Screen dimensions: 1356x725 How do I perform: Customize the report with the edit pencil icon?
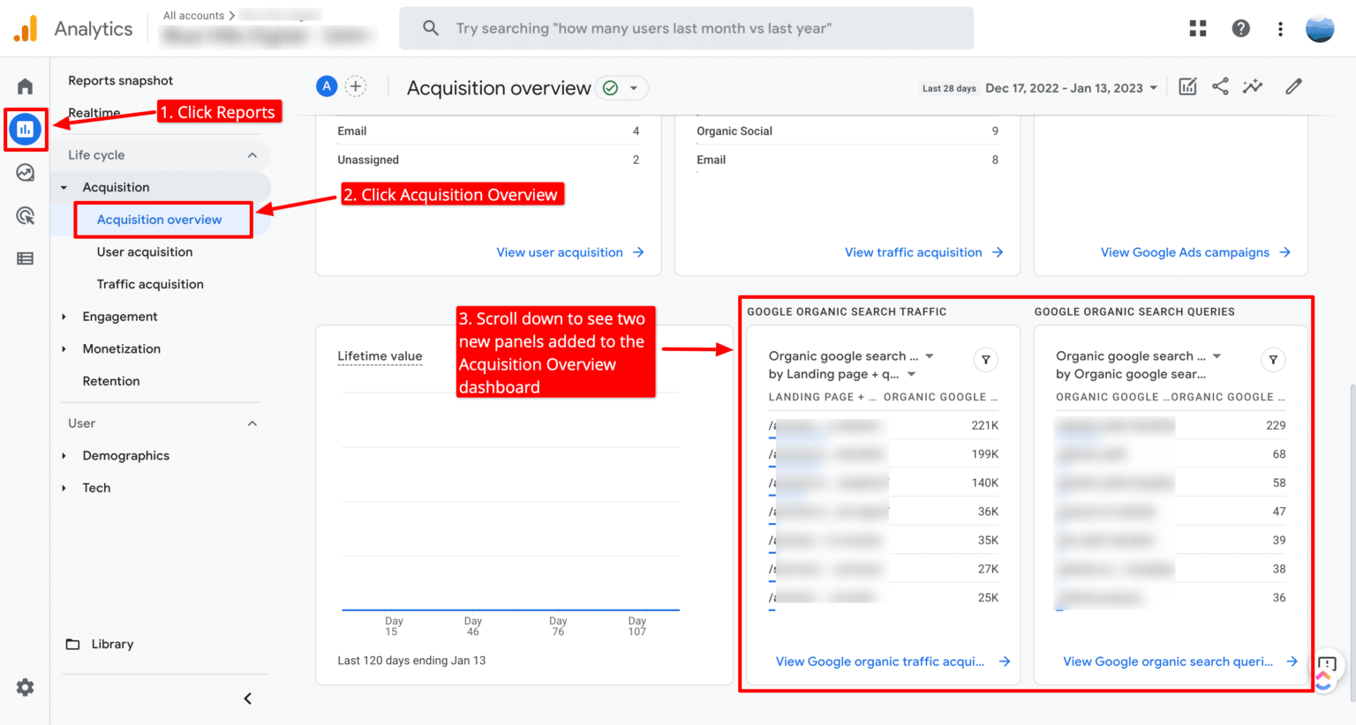[1292, 86]
